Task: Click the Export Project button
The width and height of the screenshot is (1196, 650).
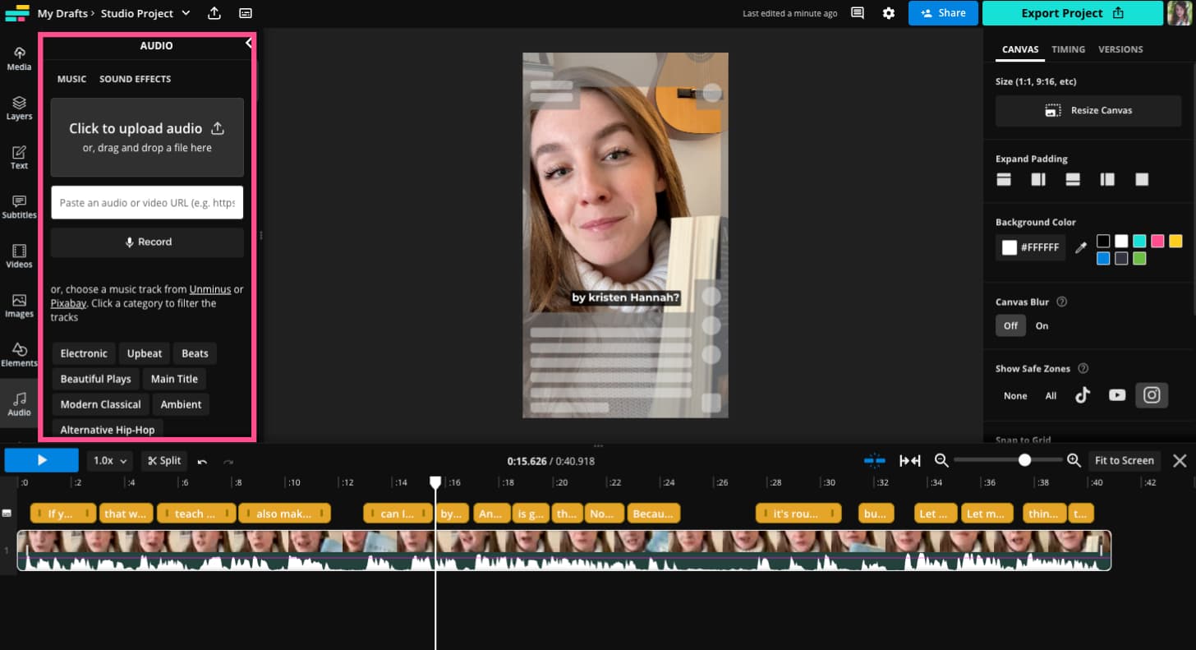Action: point(1073,13)
